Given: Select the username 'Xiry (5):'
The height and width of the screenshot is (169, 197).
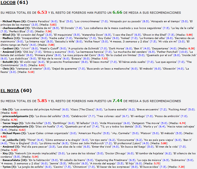Looking at the screenshot, I should pyautogui.click(x=8, y=153).
